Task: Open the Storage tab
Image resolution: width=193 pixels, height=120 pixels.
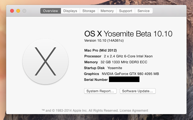Action: 89,11
